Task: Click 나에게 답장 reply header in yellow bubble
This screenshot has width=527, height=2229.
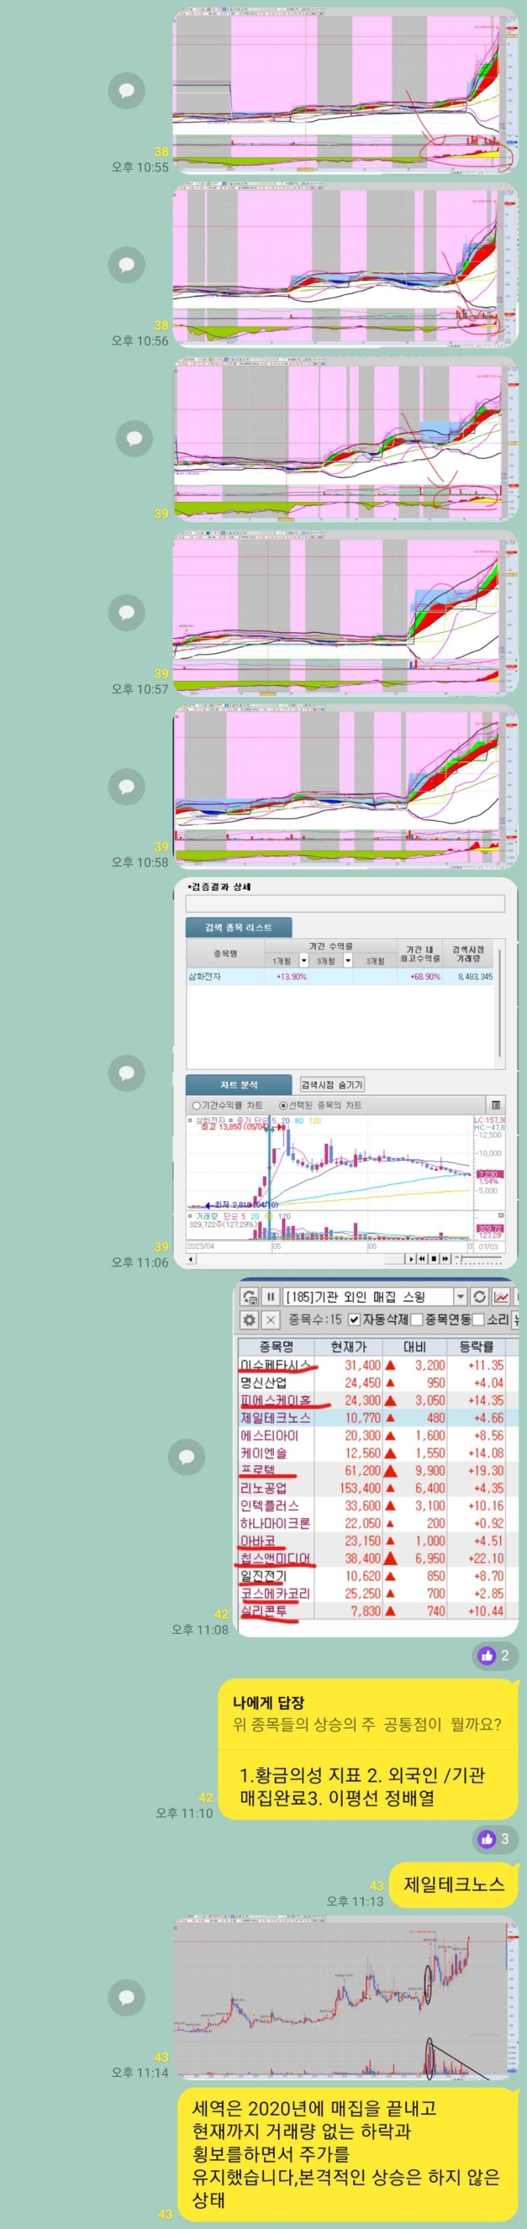Action: click(x=268, y=1702)
